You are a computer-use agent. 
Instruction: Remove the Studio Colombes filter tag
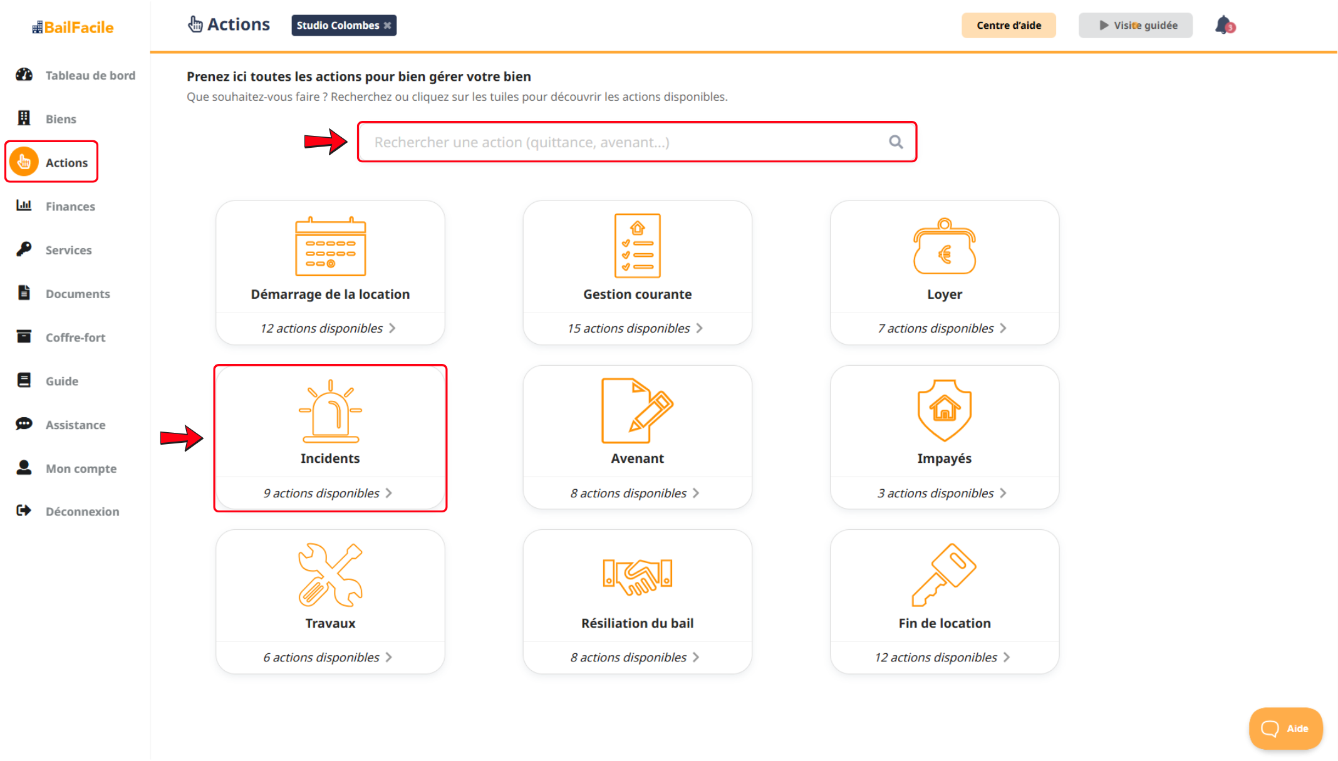[388, 26]
